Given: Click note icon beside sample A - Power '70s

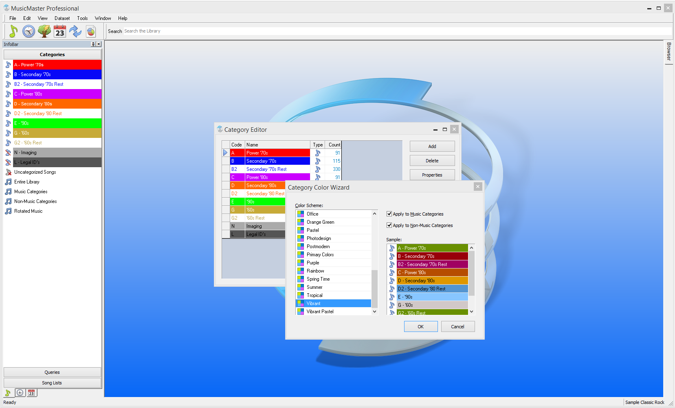Looking at the screenshot, I should coord(392,248).
